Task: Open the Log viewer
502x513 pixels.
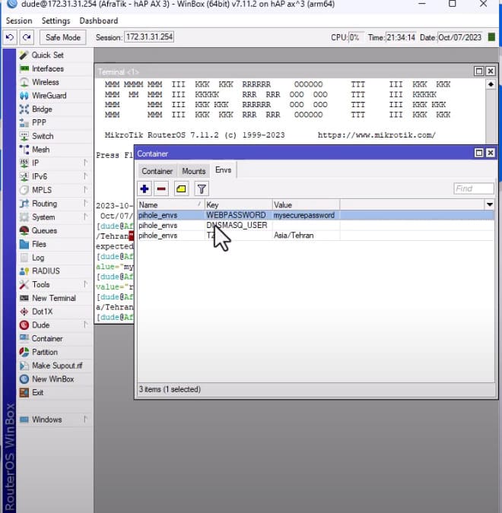Action: 38,258
